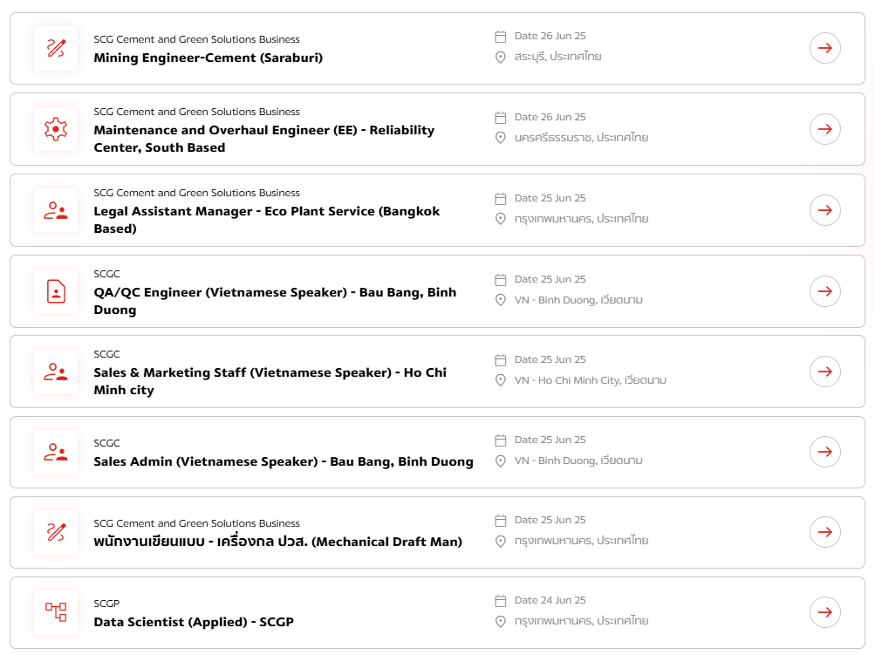Open the Maintenance and Overhaul Engineer arrow button

coord(824,129)
